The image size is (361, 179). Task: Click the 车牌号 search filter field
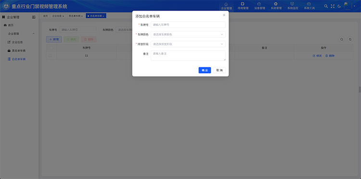78,30
